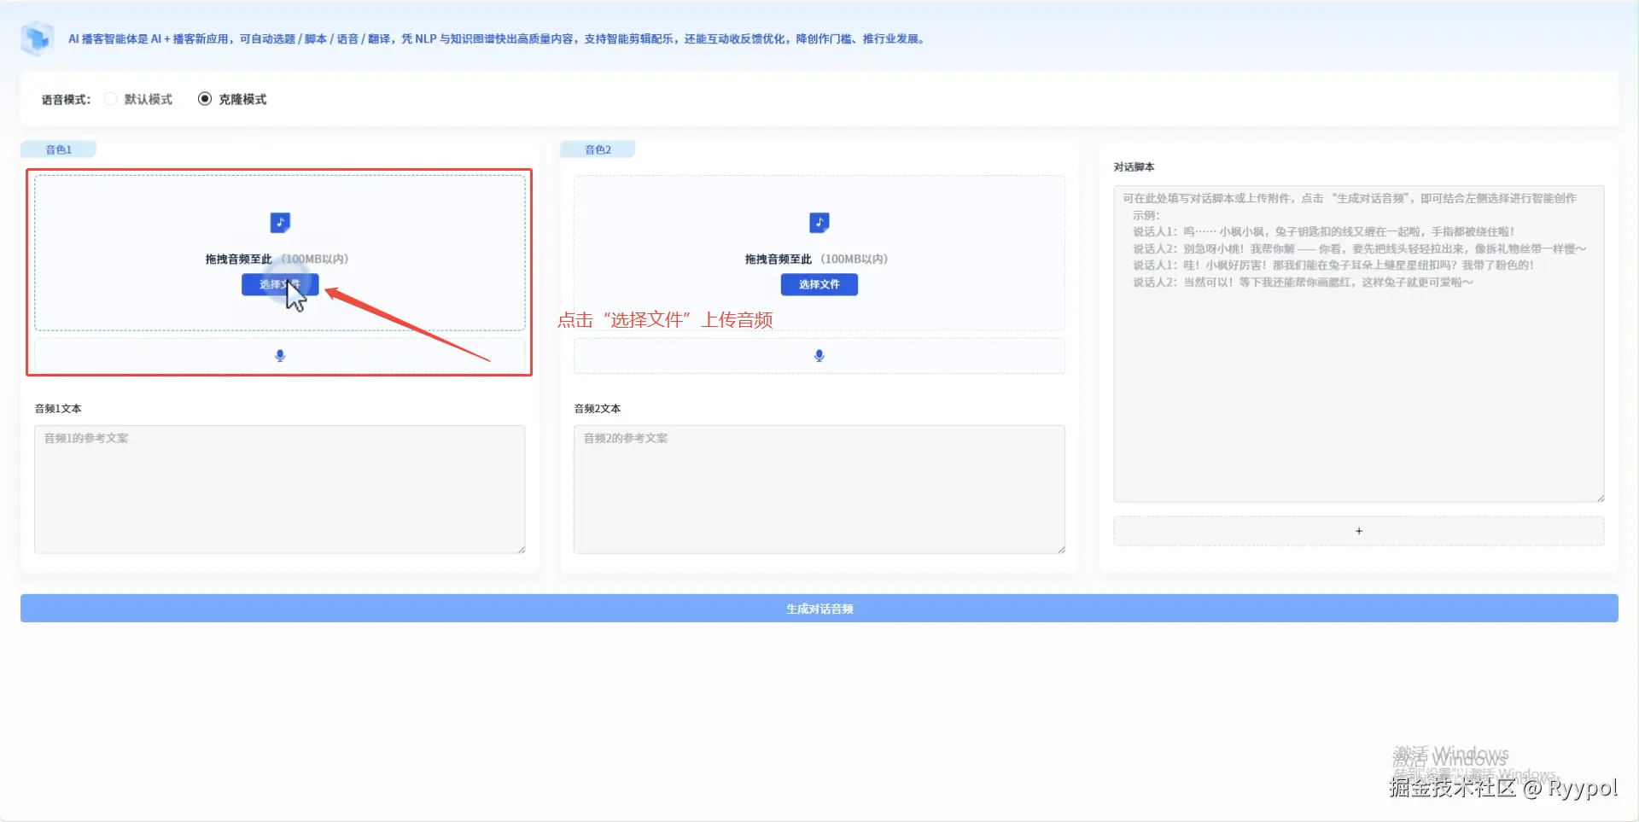Click the resize handle of the 对话脚本 text area
The height and width of the screenshot is (822, 1639).
point(1600,498)
